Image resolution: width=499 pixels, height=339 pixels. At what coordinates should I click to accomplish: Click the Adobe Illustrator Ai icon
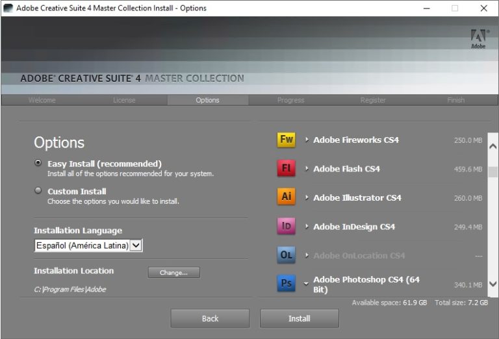click(286, 197)
